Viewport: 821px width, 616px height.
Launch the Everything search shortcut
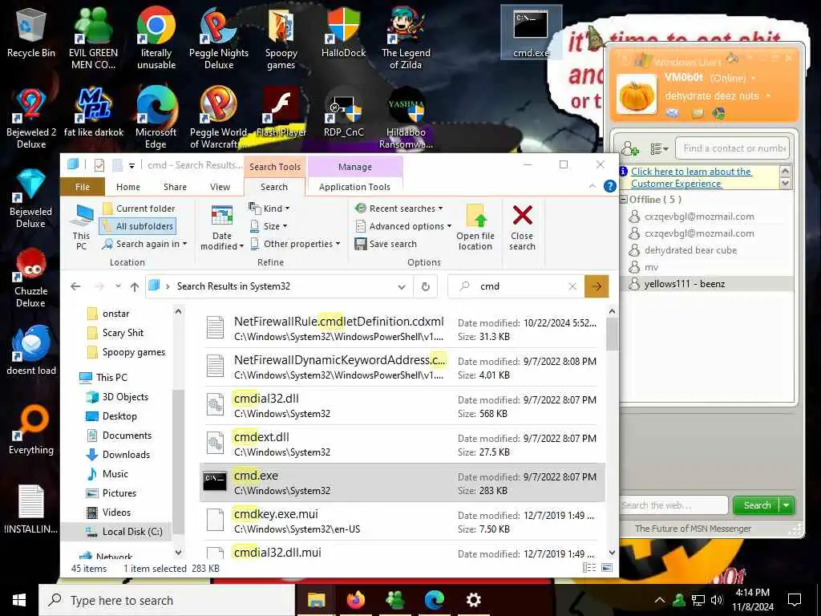(31, 430)
